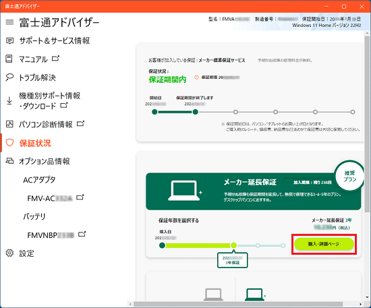The image size is (371, 308).
Task: Click purchase date start dot on warranty slider
Action: pos(162,245)
